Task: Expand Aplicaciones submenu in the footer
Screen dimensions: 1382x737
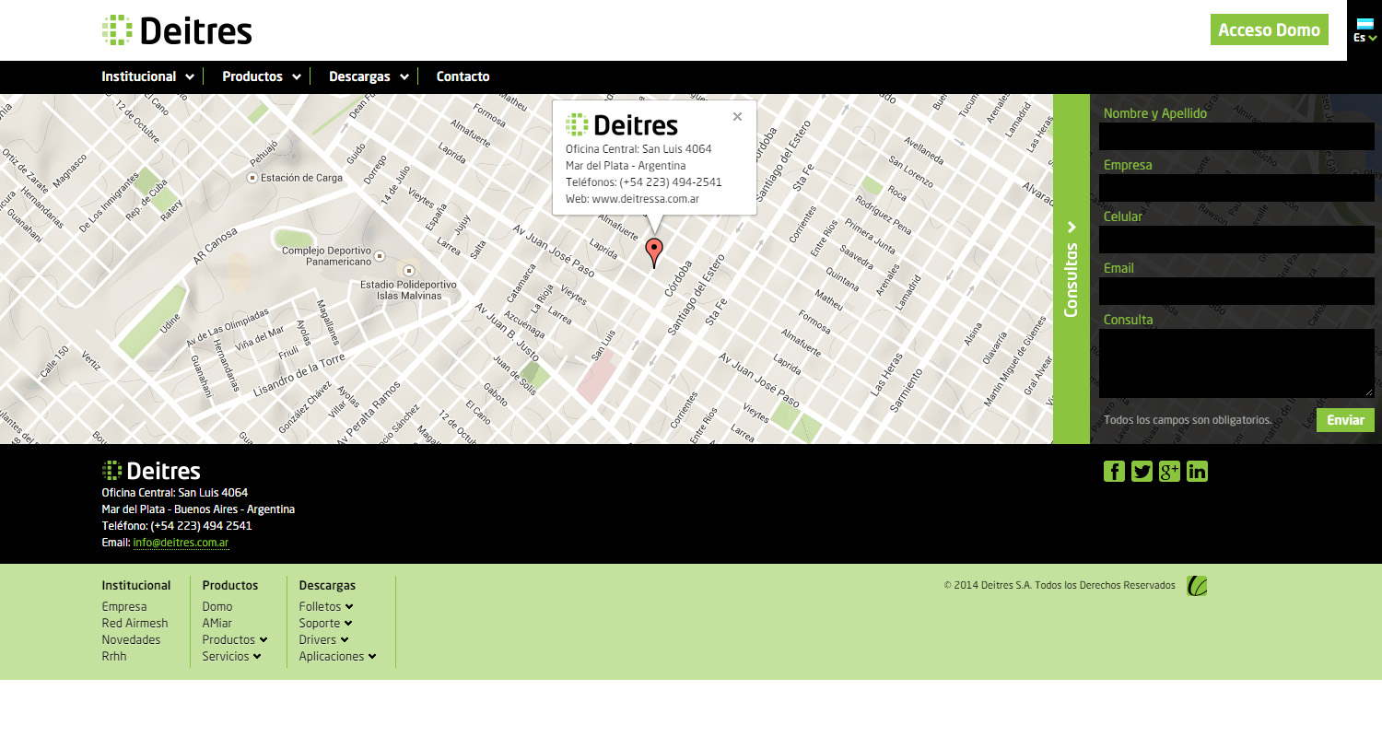Action: pos(337,656)
